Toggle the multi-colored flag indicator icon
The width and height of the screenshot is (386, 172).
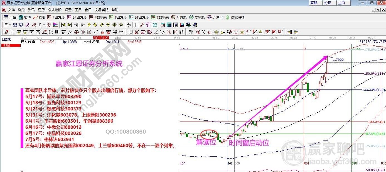pos(55,25)
